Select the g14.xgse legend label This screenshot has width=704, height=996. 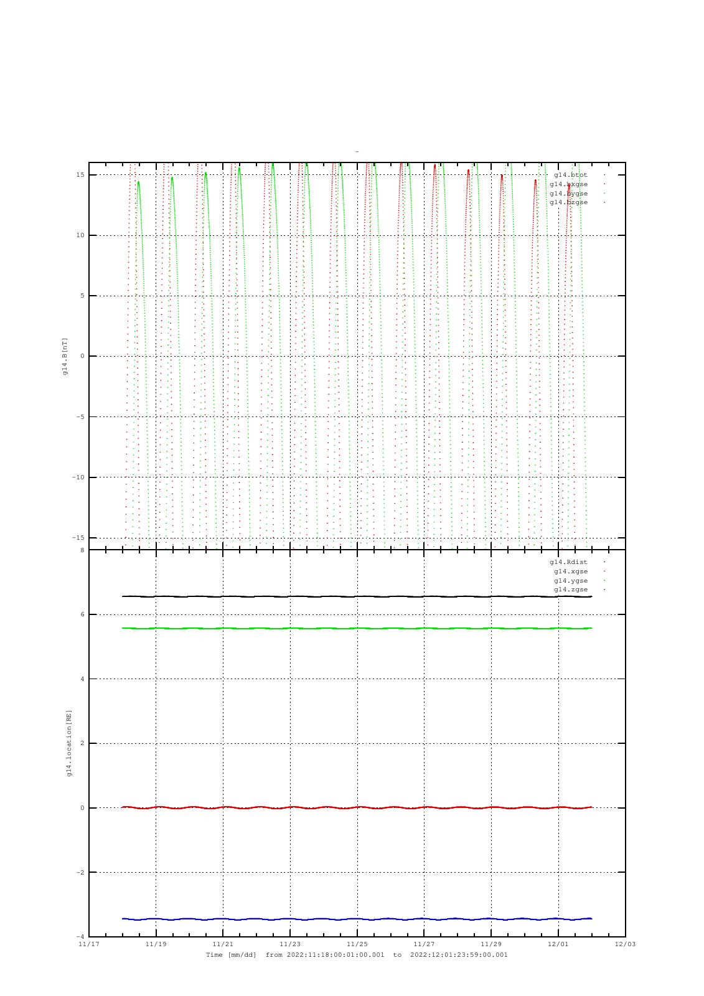click(570, 571)
